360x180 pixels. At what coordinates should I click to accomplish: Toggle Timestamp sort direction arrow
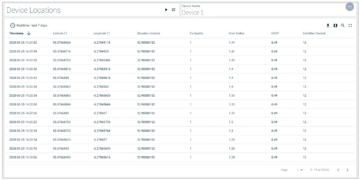point(29,33)
